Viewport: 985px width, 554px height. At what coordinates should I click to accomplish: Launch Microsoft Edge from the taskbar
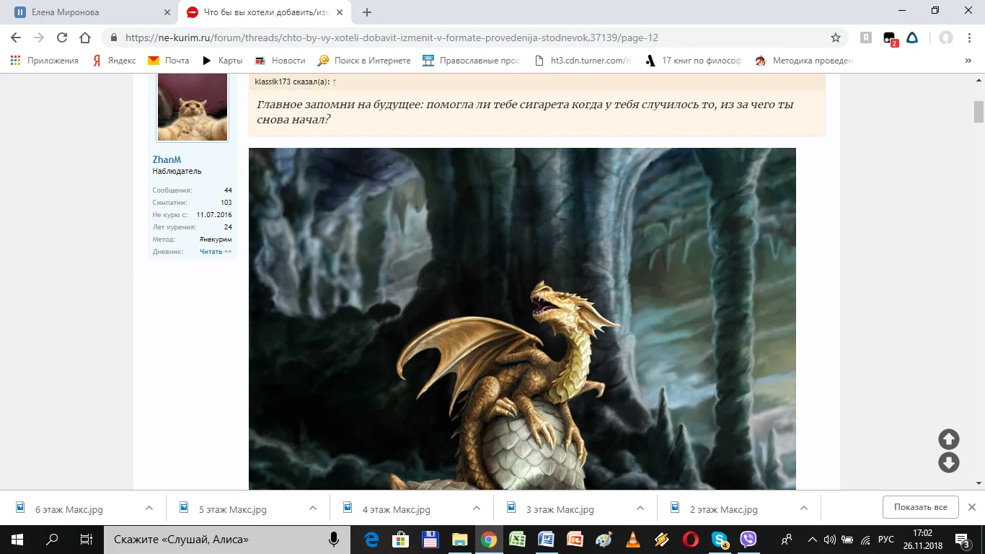[x=372, y=539]
